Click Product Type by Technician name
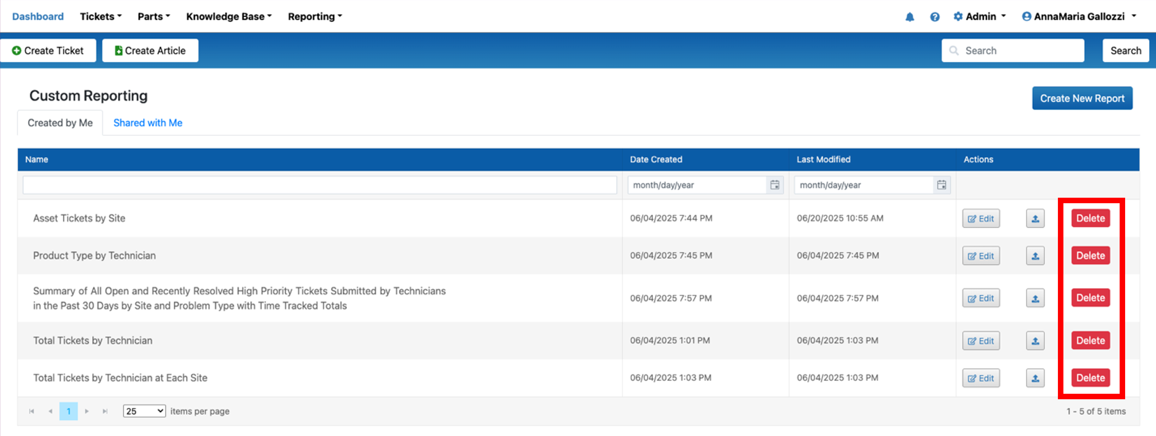Viewport: 1156px width, 436px height. 94,256
